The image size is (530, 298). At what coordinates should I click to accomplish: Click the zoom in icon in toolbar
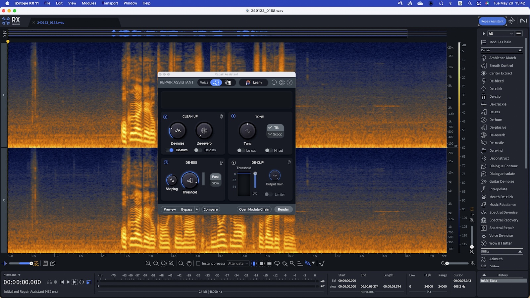click(148, 264)
